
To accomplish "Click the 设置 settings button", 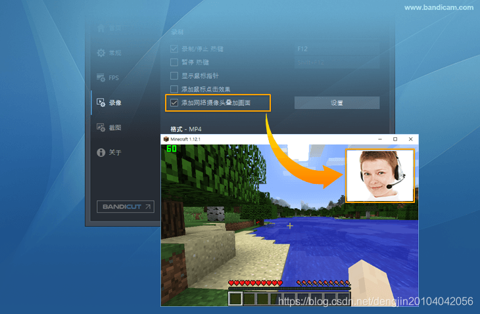I will pos(337,102).
